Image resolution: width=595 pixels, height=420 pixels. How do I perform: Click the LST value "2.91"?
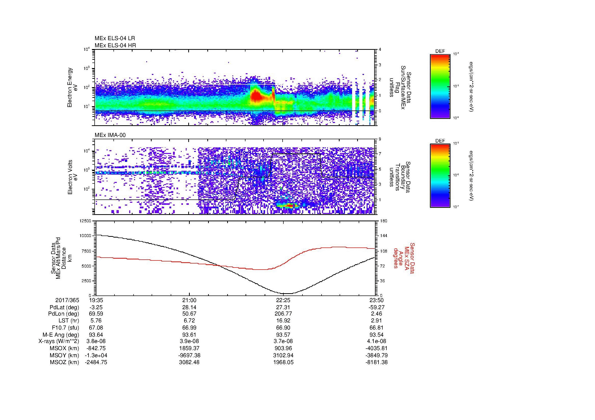tap(377, 321)
